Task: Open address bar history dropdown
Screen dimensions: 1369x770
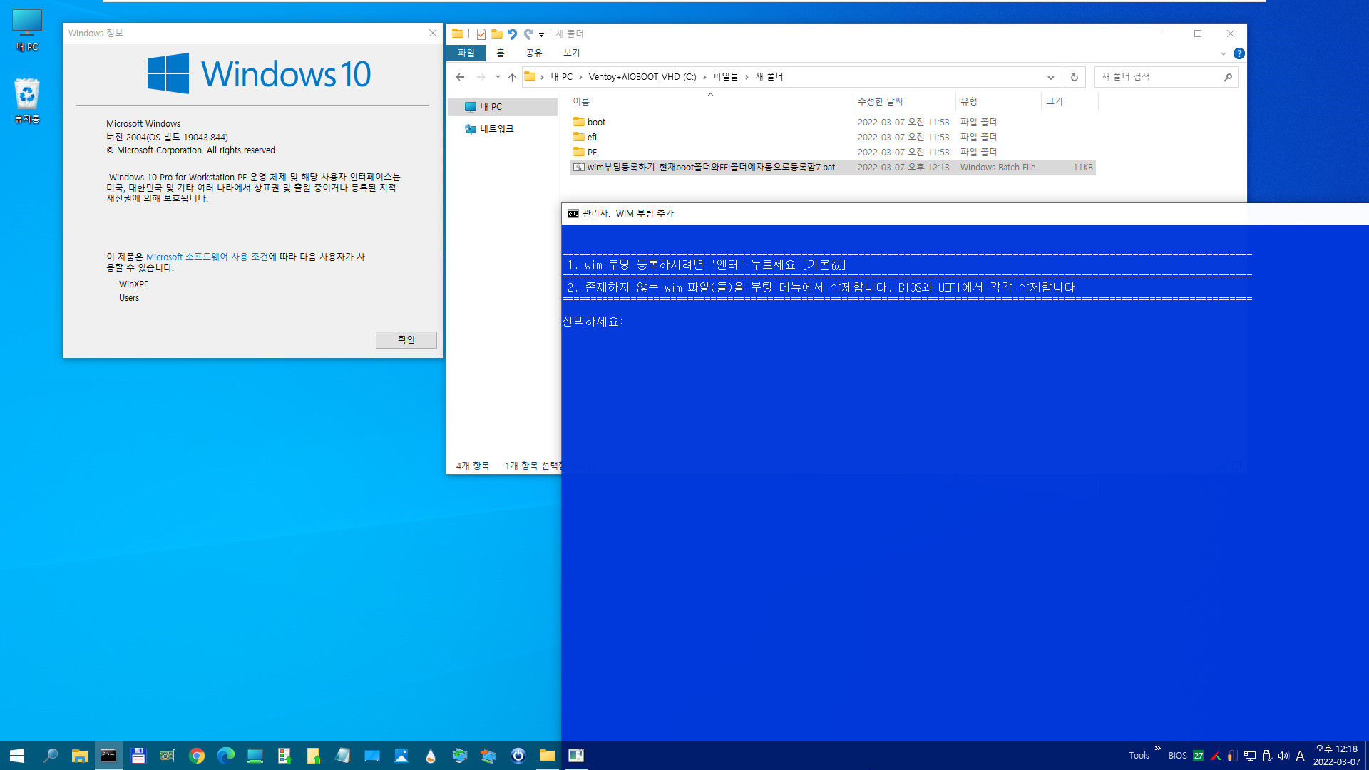Action: click(x=1051, y=77)
